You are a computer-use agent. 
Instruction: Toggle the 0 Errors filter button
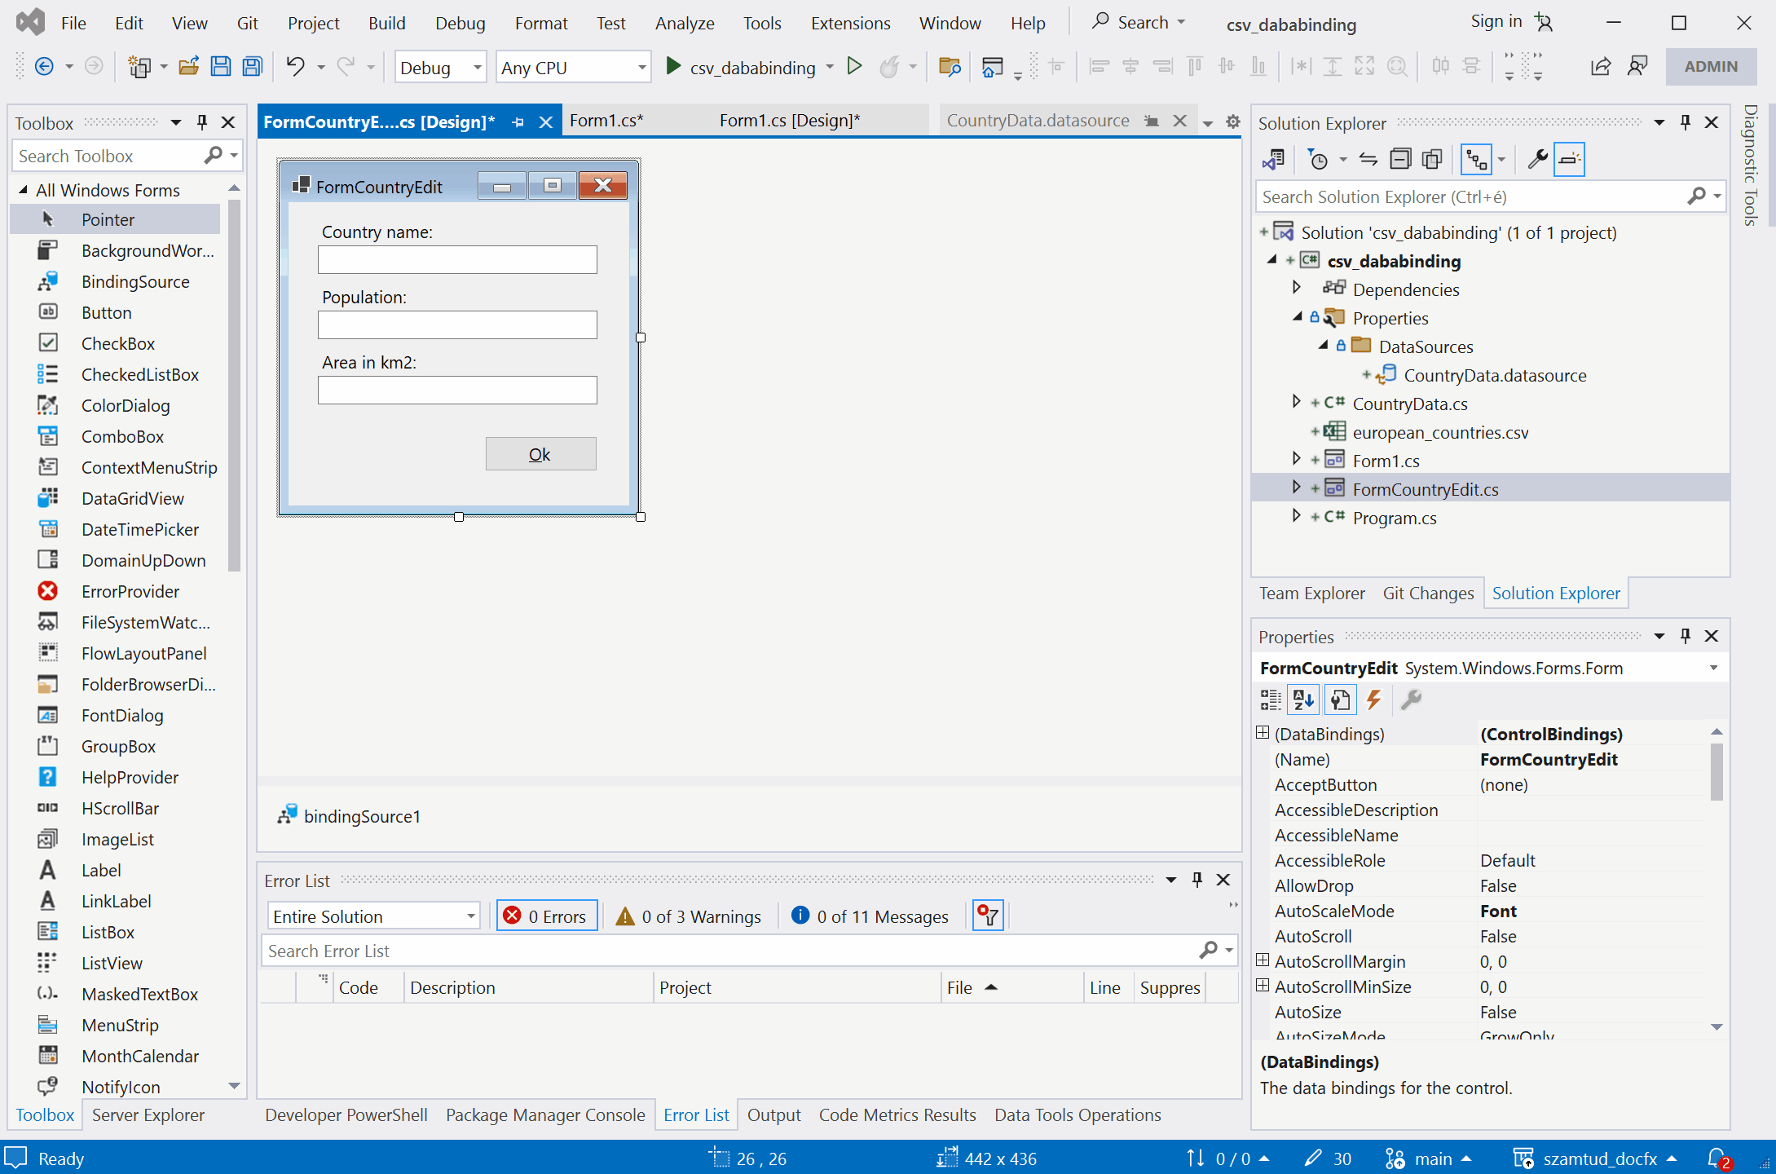pyautogui.click(x=547, y=916)
